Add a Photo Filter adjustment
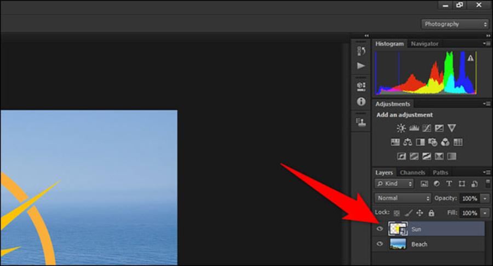Screen dimensions: 493x266 [433, 143]
